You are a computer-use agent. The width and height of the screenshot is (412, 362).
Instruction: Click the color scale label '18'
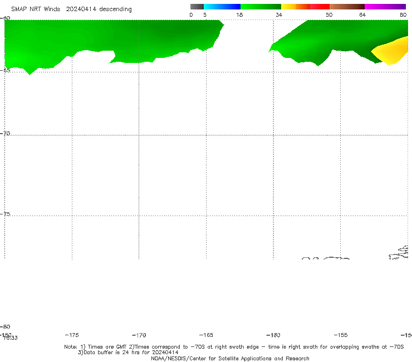(239, 15)
